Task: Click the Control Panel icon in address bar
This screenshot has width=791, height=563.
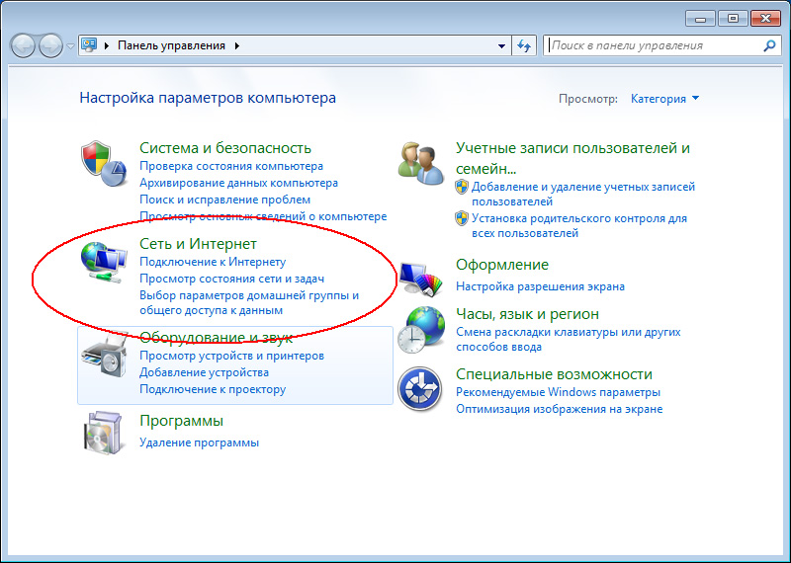Action: pyautogui.click(x=89, y=45)
